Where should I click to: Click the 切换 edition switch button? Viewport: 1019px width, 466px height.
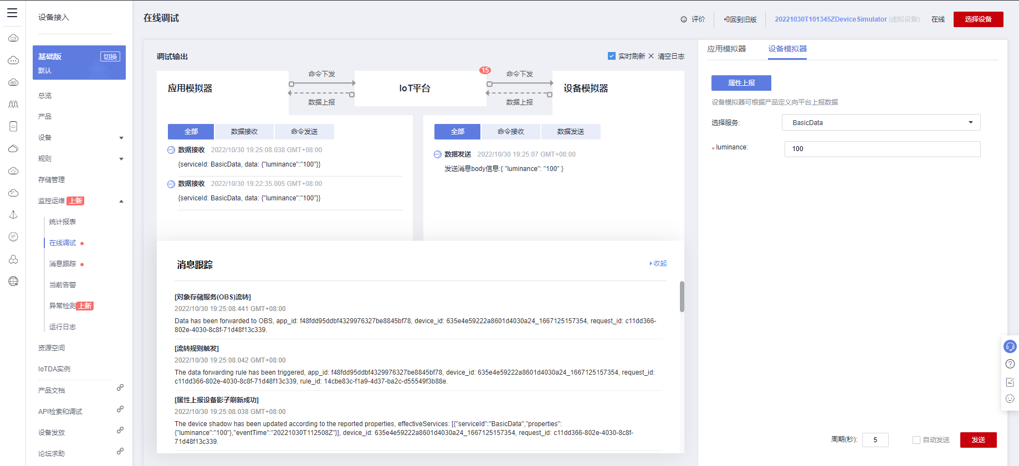coord(110,56)
